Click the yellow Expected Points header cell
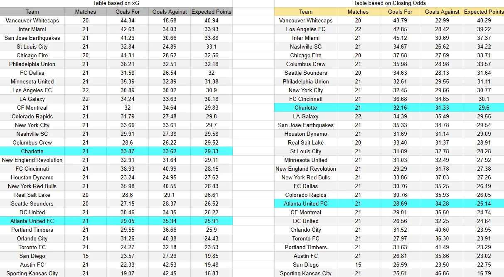The width and height of the screenshot is (504, 277). point(484,12)
